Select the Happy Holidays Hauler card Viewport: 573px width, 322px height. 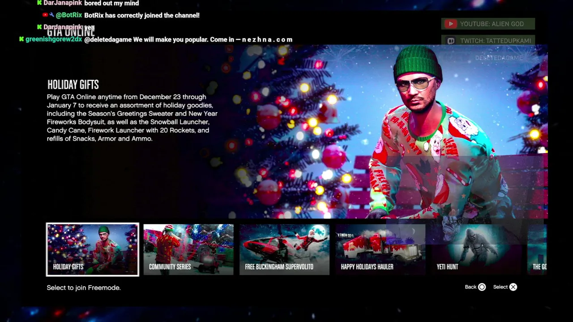[x=381, y=250]
